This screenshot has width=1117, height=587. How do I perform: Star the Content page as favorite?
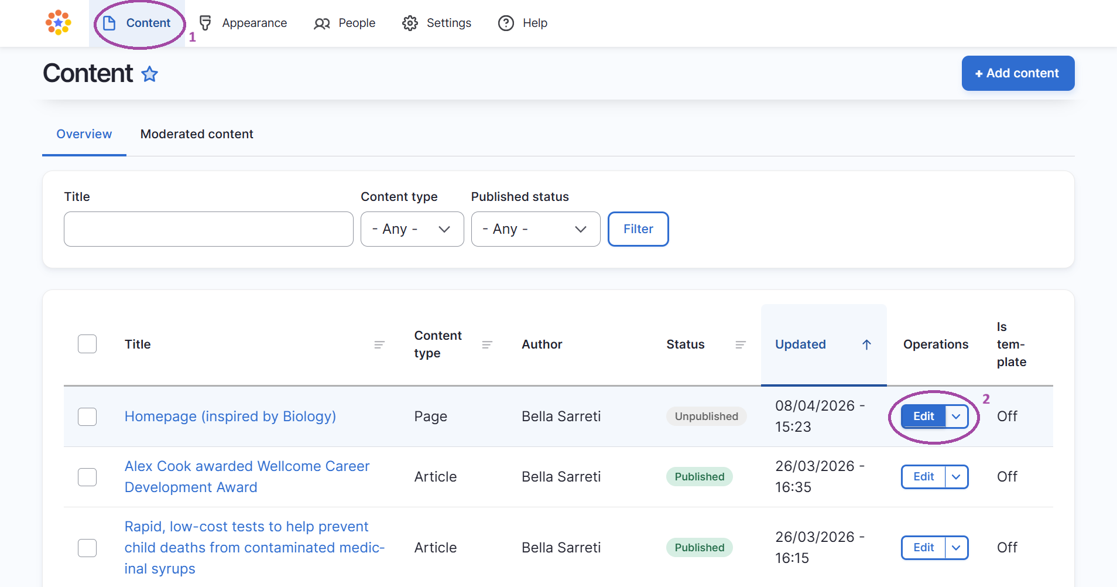point(150,74)
